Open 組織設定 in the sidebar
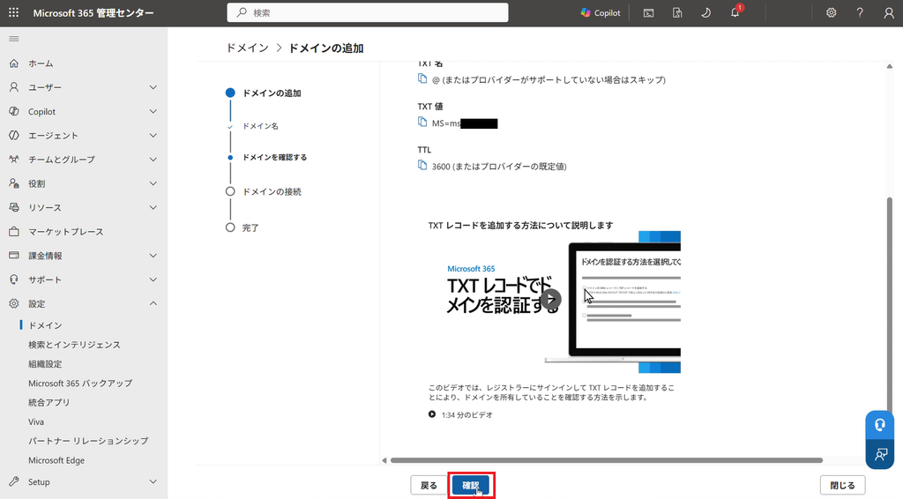This screenshot has width=903, height=499. 45,364
